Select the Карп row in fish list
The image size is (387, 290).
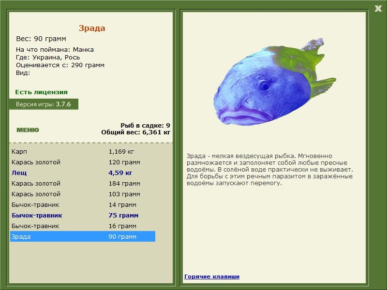pos(82,151)
